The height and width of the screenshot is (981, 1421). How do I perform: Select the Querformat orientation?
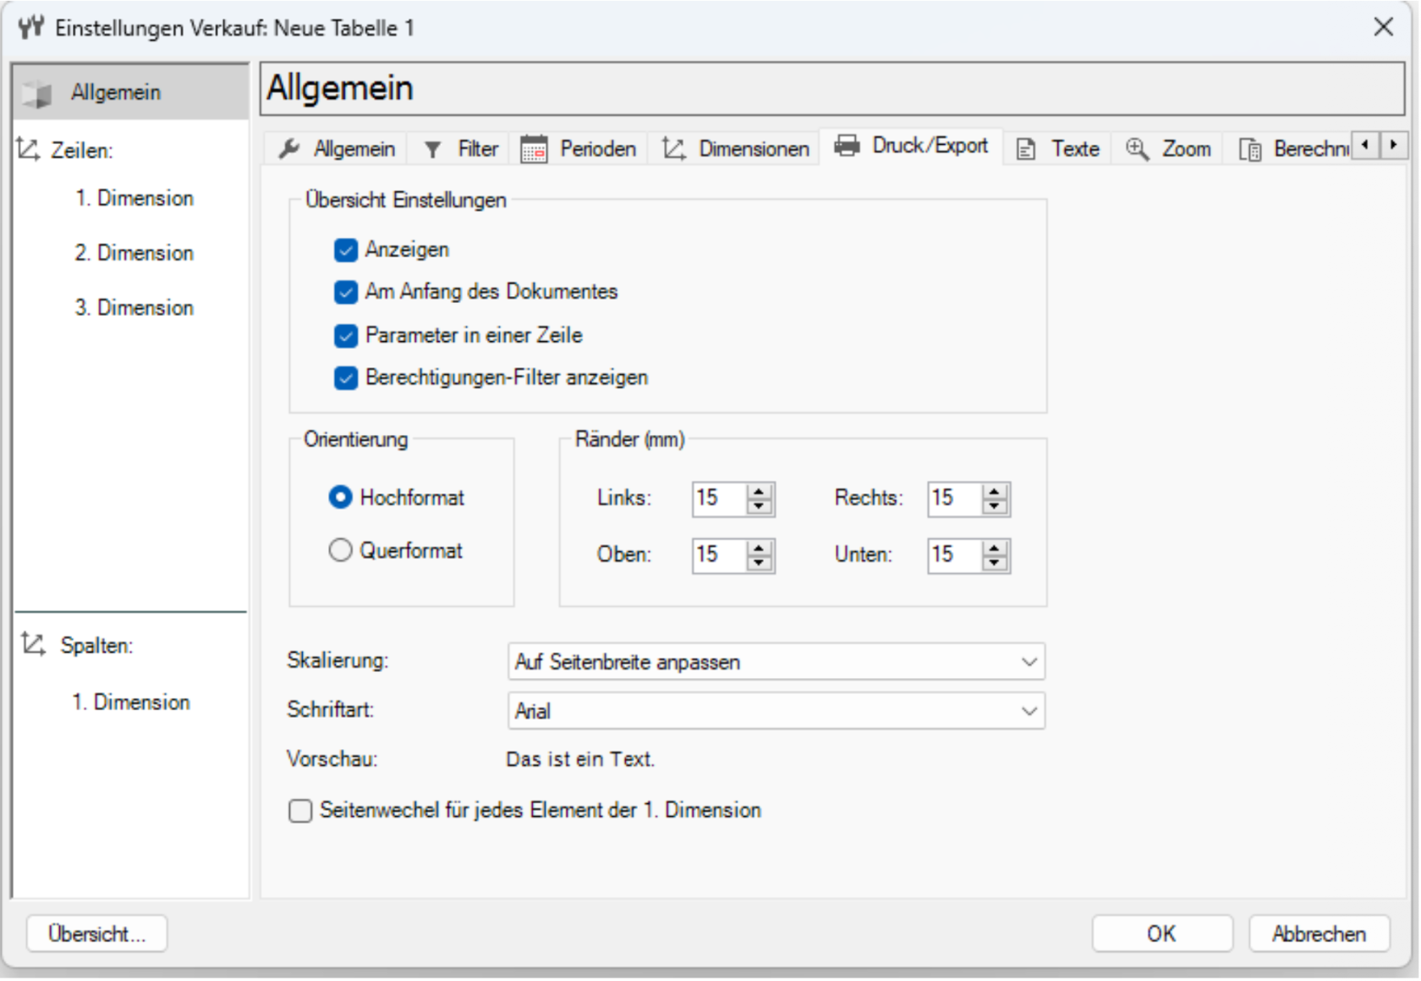[340, 550]
